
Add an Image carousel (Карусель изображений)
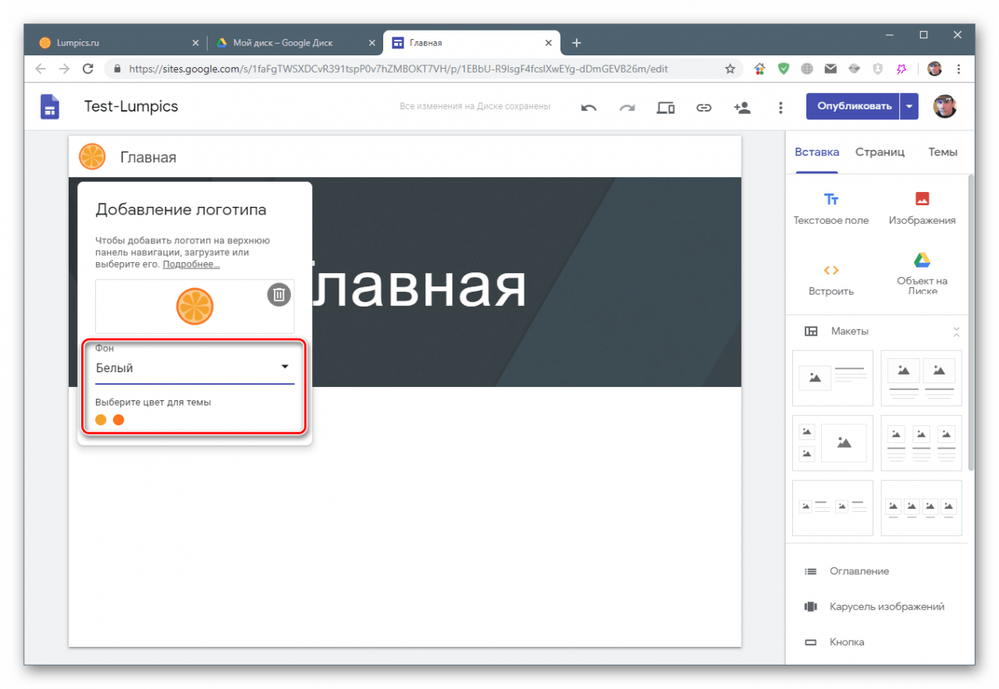(x=874, y=606)
